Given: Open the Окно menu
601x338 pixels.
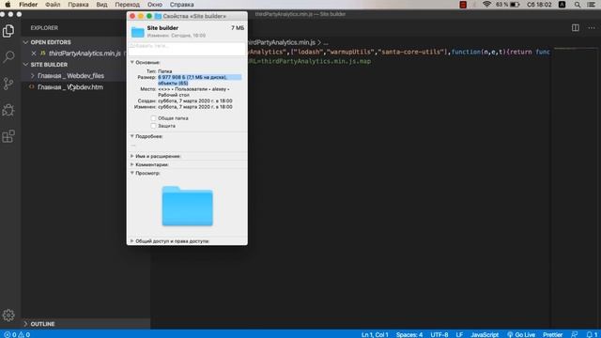Looking at the screenshot, I should coord(155,5).
